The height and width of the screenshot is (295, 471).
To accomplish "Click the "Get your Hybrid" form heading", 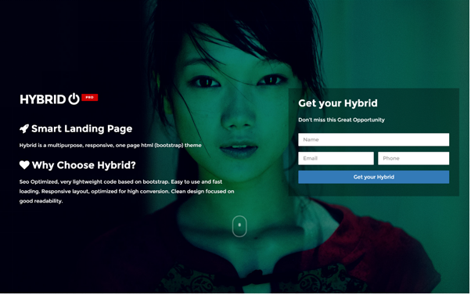I will point(338,103).
